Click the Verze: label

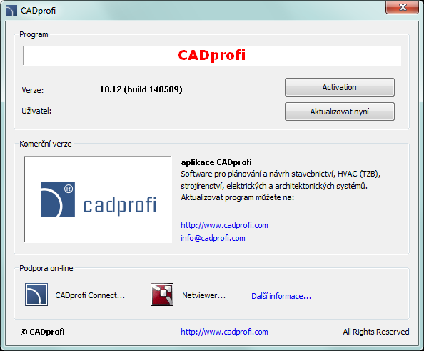pos(32,90)
